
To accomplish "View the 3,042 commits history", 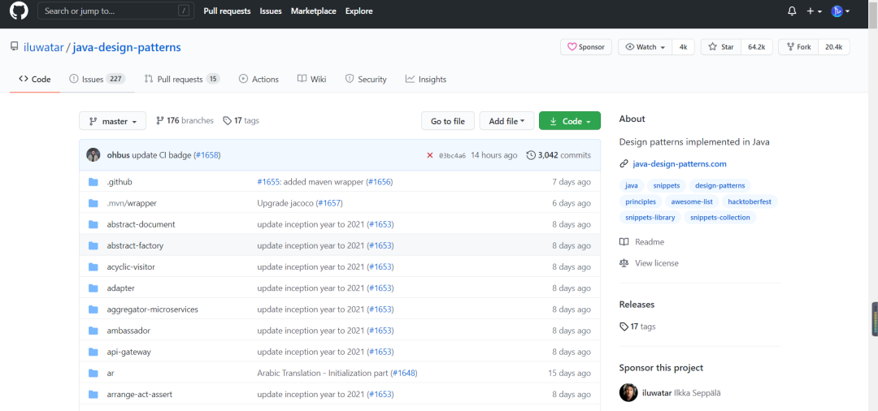I will click(559, 155).
